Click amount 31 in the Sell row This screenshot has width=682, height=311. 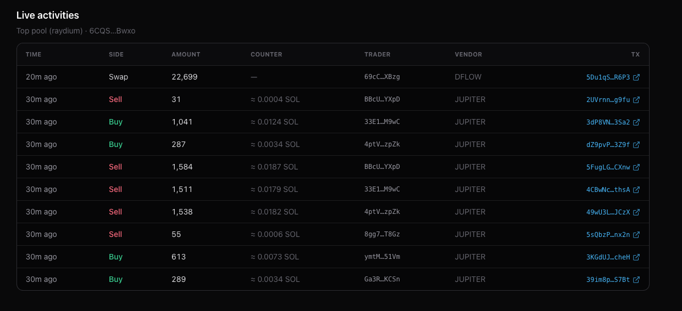click(176, 99)
